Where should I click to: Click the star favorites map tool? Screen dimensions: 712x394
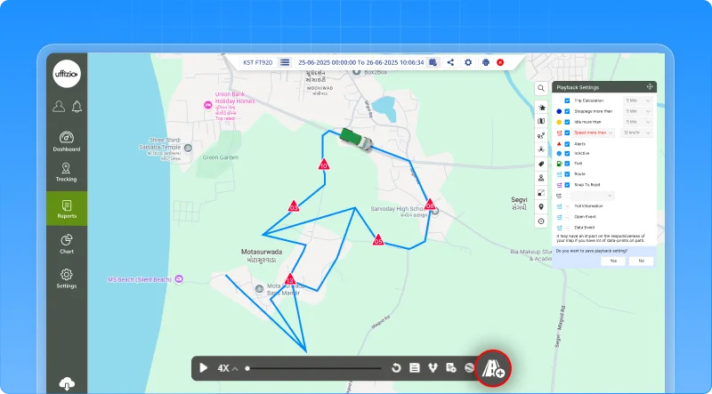click(541, 108)
